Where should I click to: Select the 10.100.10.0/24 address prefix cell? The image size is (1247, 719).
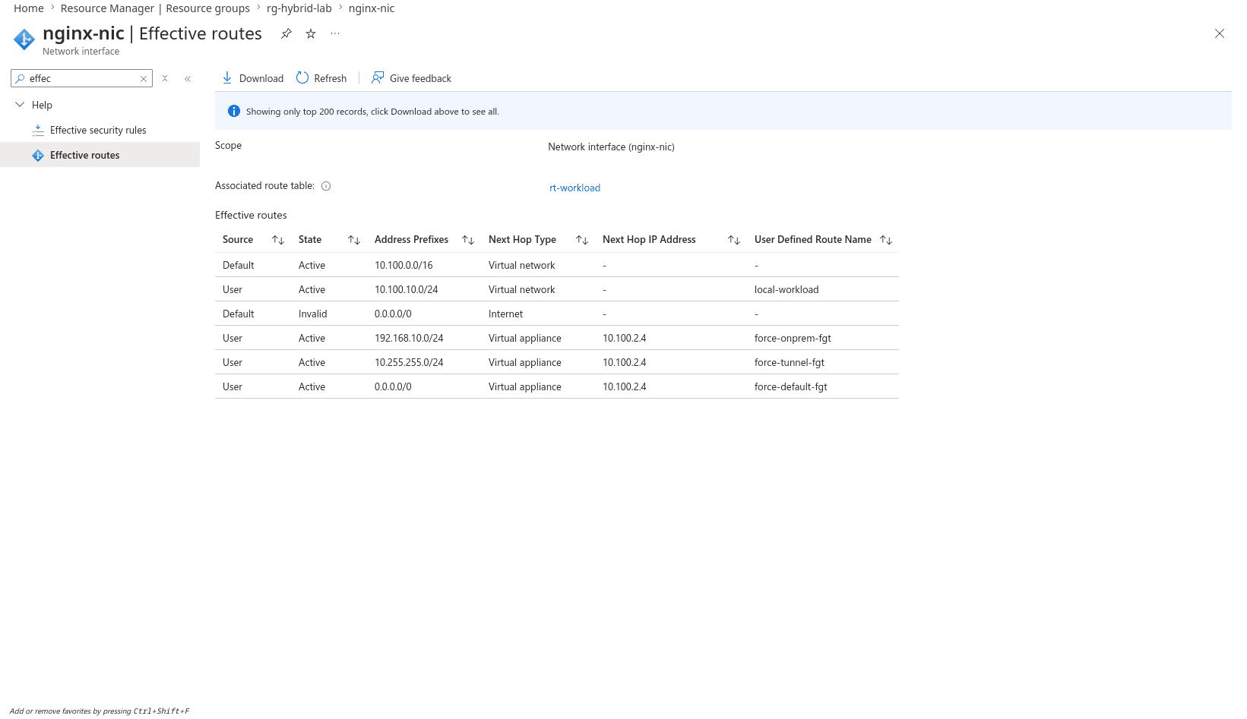click(x=407, y=289)
